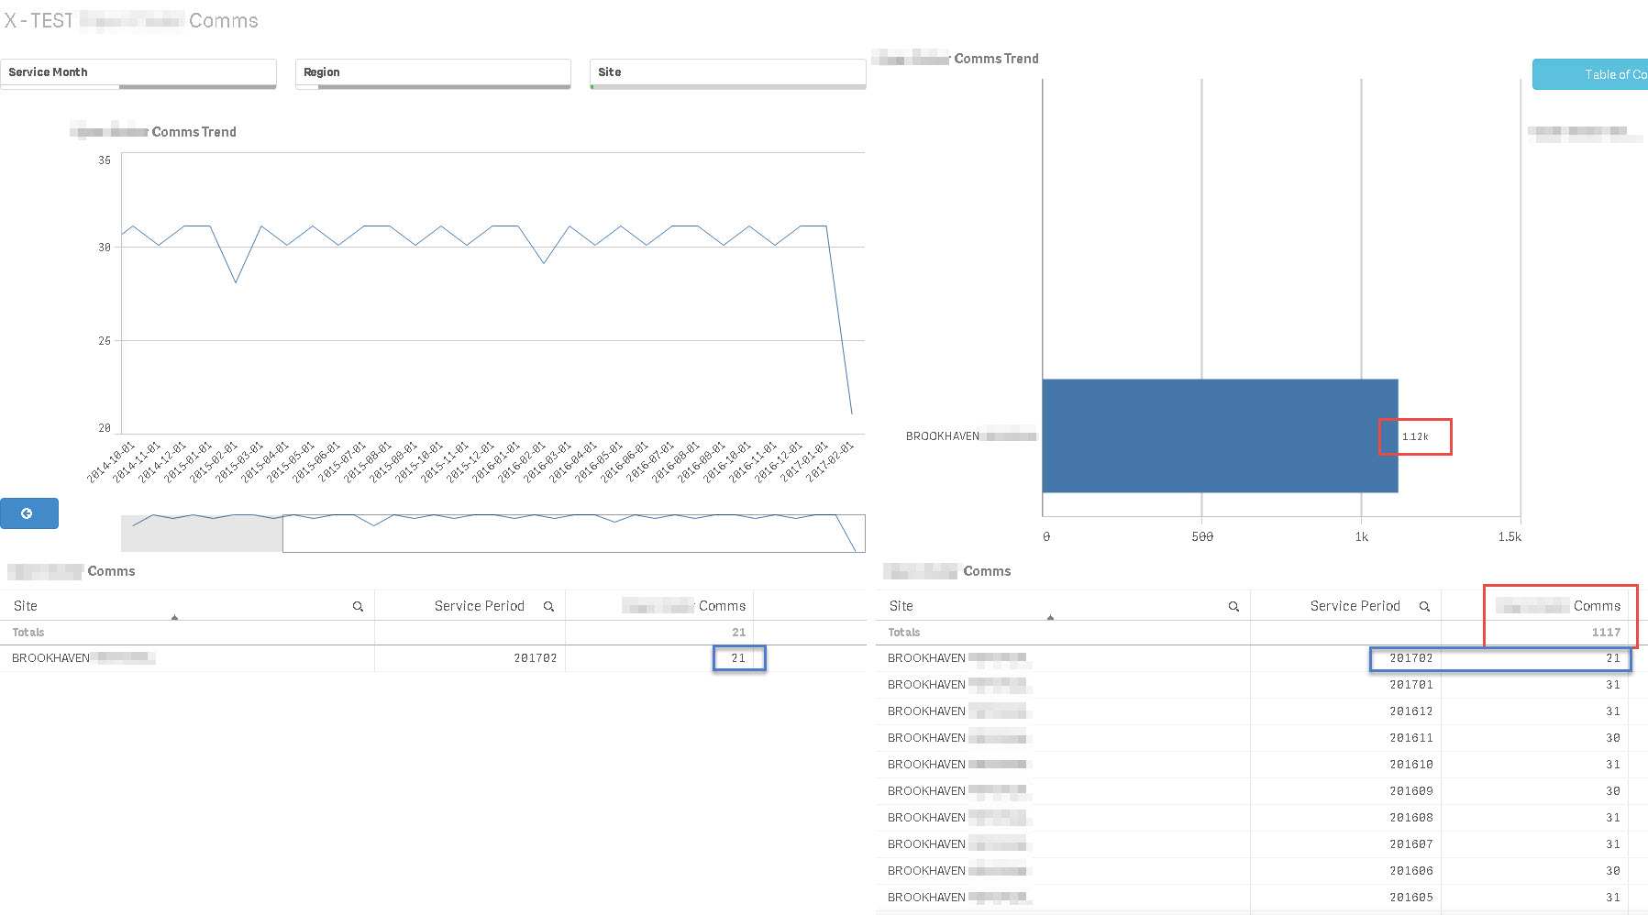Click 201611 cell in right table

tap(1411, 738)
